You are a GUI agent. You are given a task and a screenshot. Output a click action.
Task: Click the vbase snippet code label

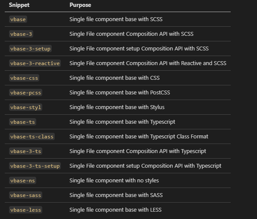(x=18, y=19)
